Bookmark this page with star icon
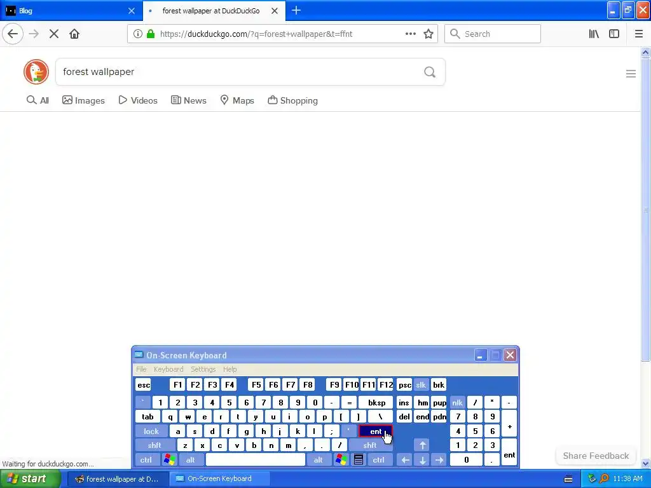 click(428, 34)
